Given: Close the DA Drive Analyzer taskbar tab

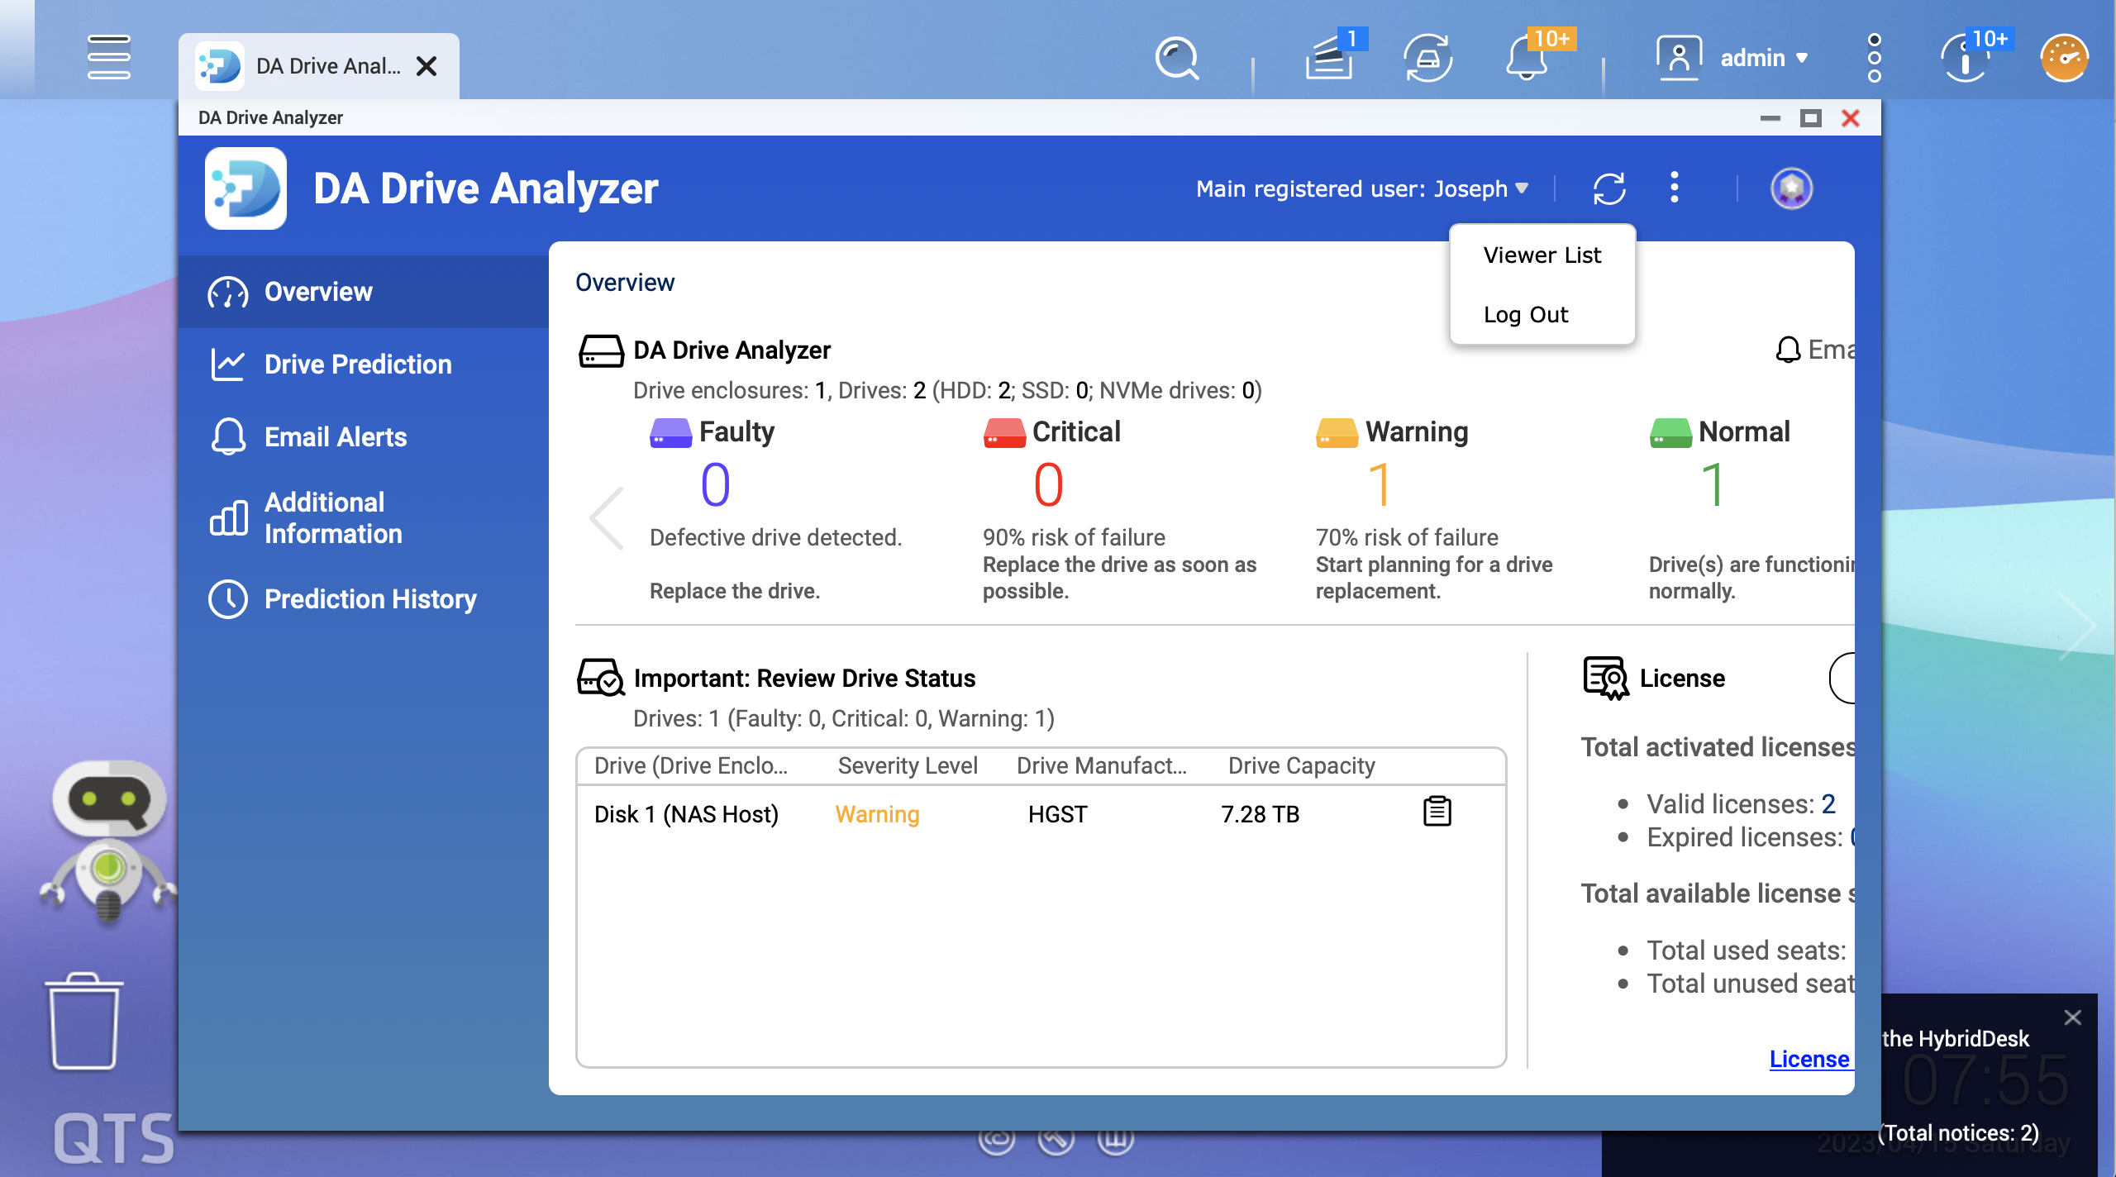Looking at the screenshot, I should 427,66.
